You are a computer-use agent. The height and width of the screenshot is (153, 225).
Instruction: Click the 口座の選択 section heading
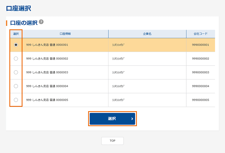24,23
